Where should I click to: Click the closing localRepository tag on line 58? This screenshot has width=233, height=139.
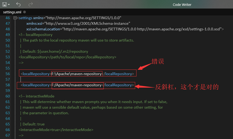[118, 85]
